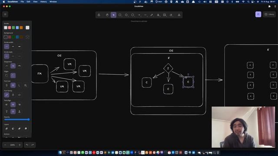Send selected element backward
Image resolution: width=278 pixels, height=156 pixels.
(x=13, y=129)
